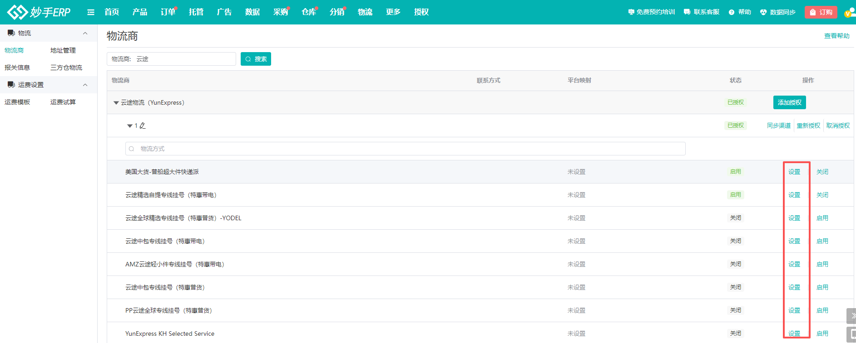The image size is (856, 343).
Task: Open 地址管理 in the sidebar
Action: tap(63, 50)
